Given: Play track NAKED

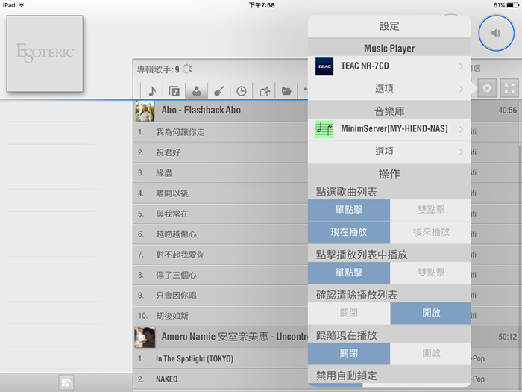Looking at the screenshot, I should pyautogui.click(x=221, y=379).
